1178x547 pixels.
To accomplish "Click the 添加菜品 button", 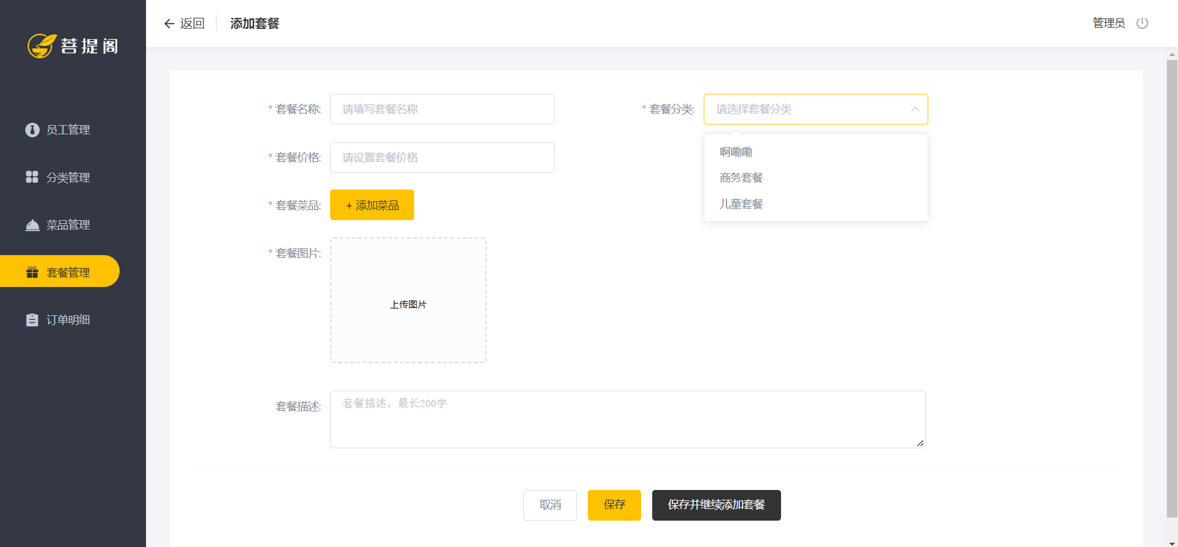I will coord(372,205).
